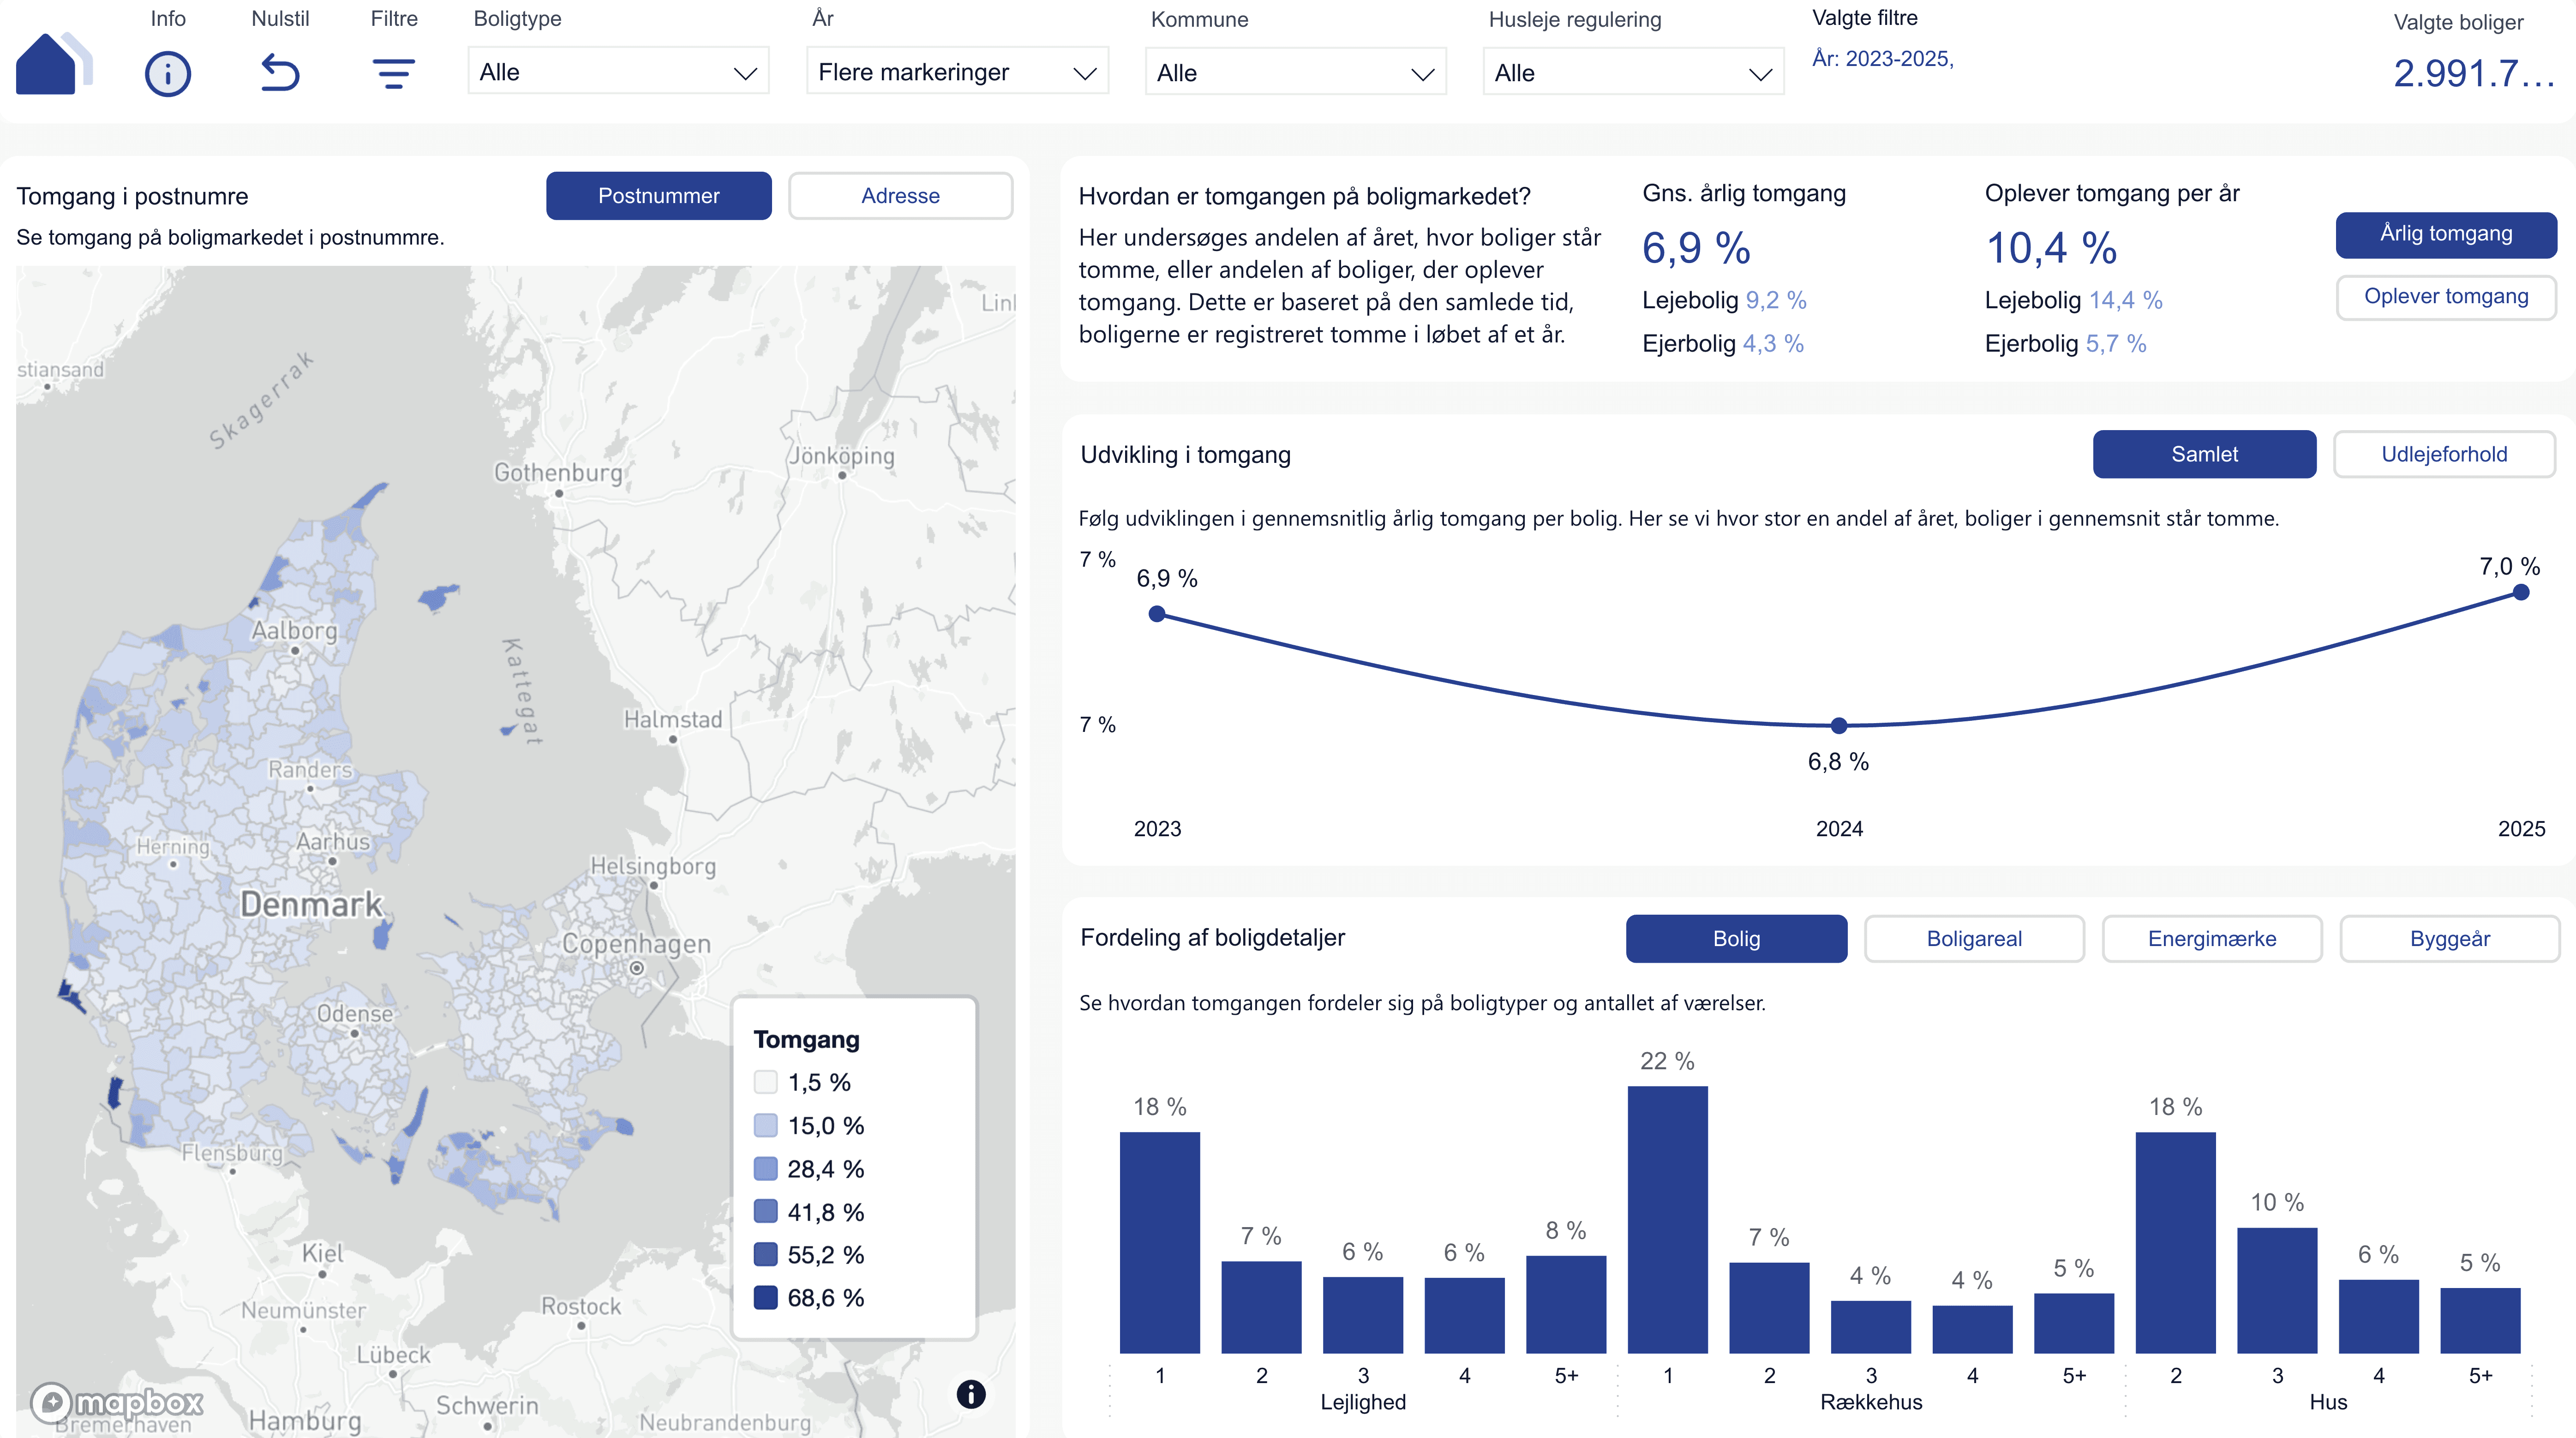The image size is (2576, 1438).
Task: Open the Info circle icon
Action: [168, 74]
